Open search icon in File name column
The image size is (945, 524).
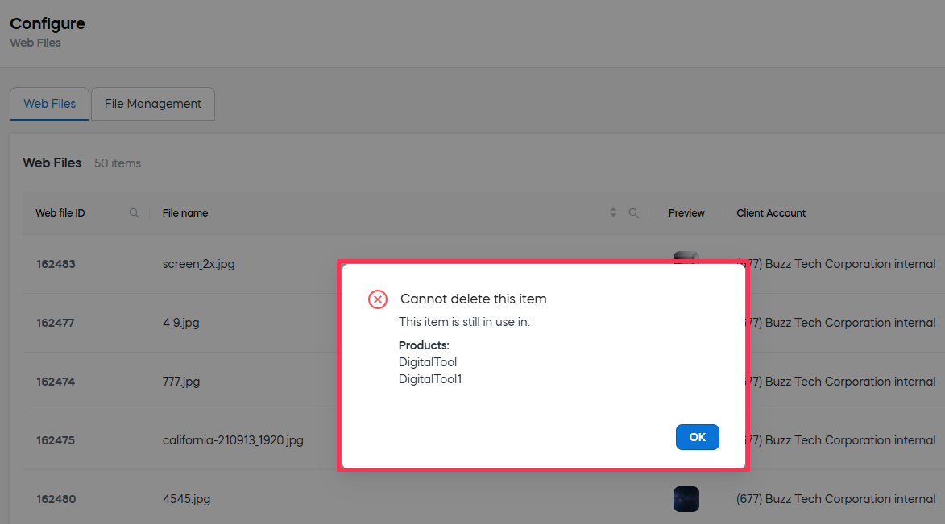(634, 213)
